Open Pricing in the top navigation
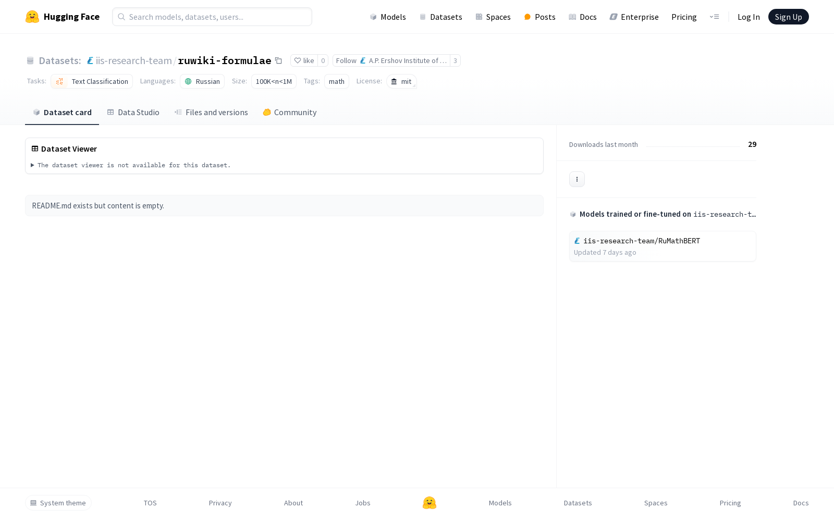The image size is (834, 521). point(684,17)
